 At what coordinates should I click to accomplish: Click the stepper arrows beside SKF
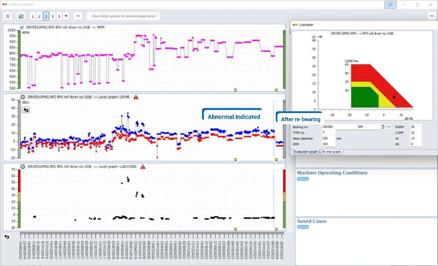(x=383, y=127)
